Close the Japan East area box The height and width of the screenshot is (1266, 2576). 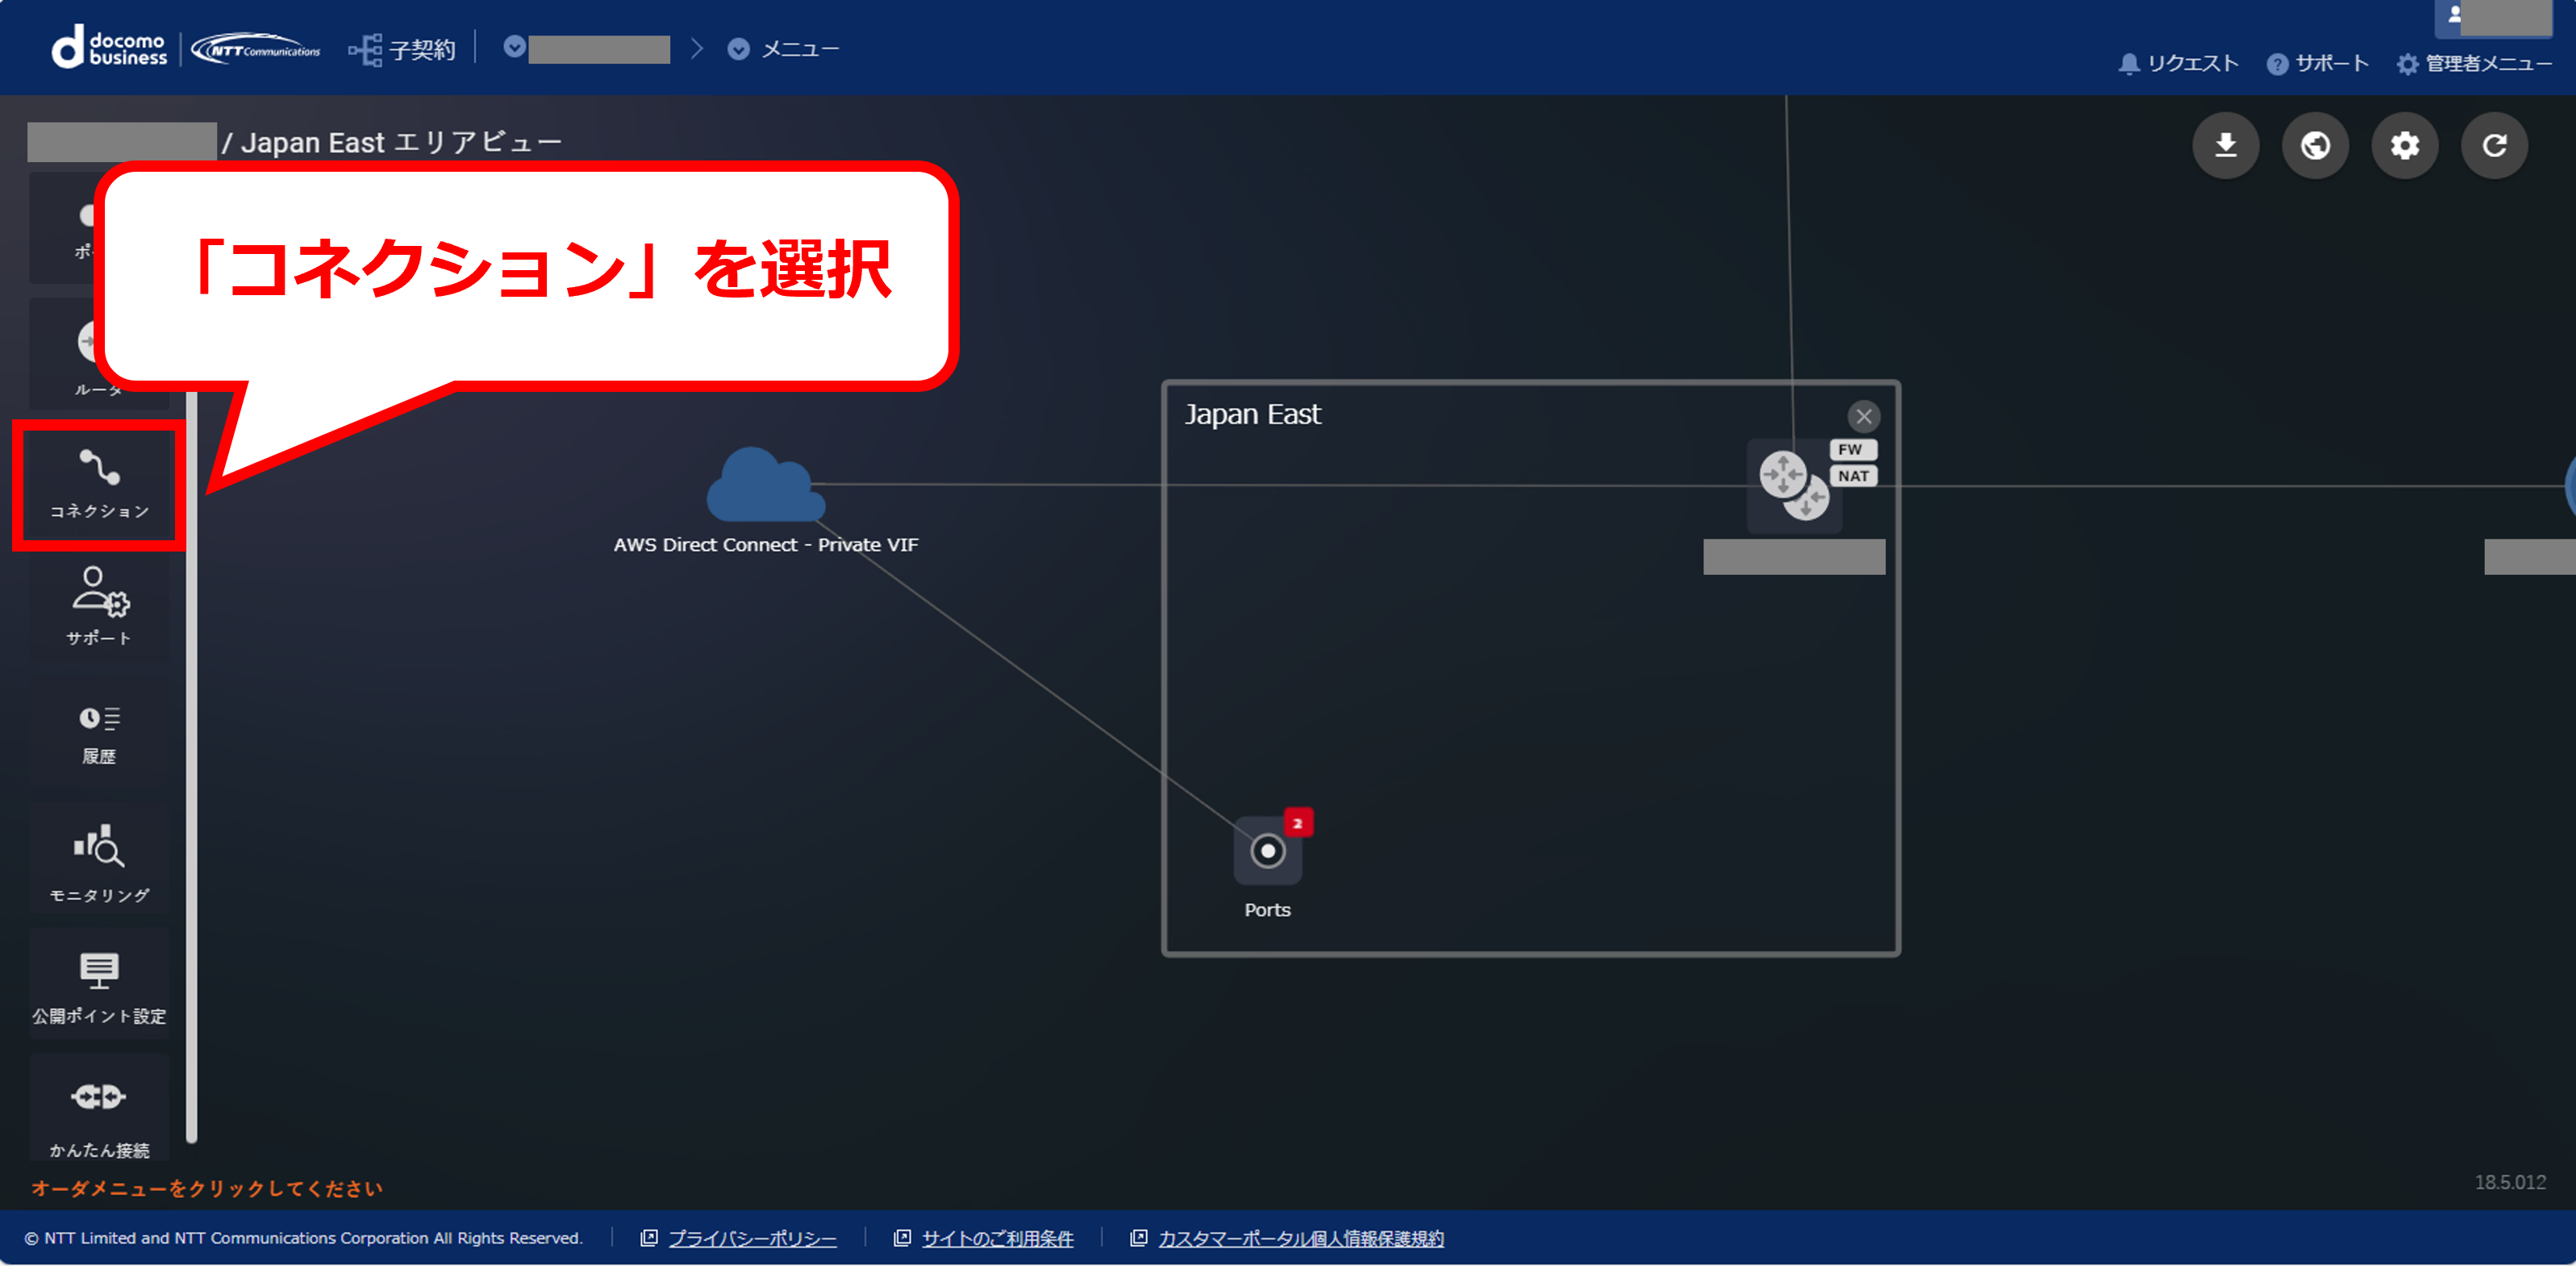(1863, 417)
